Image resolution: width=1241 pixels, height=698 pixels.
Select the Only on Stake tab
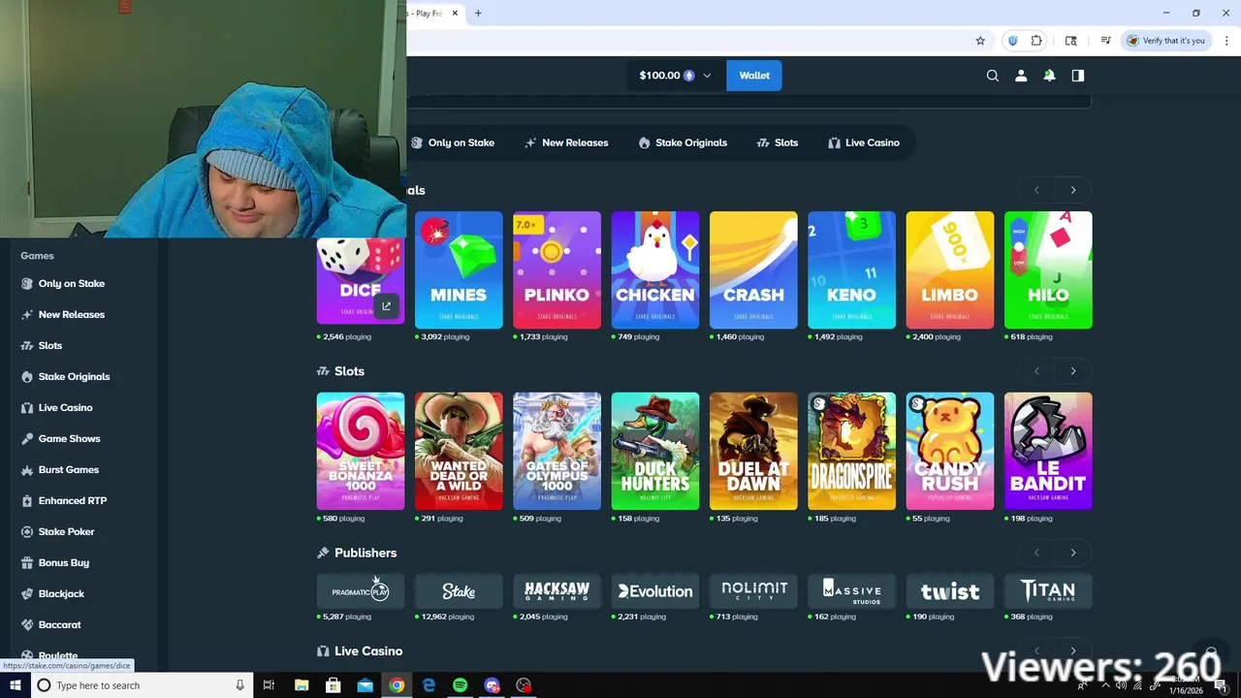click(453, 143)
